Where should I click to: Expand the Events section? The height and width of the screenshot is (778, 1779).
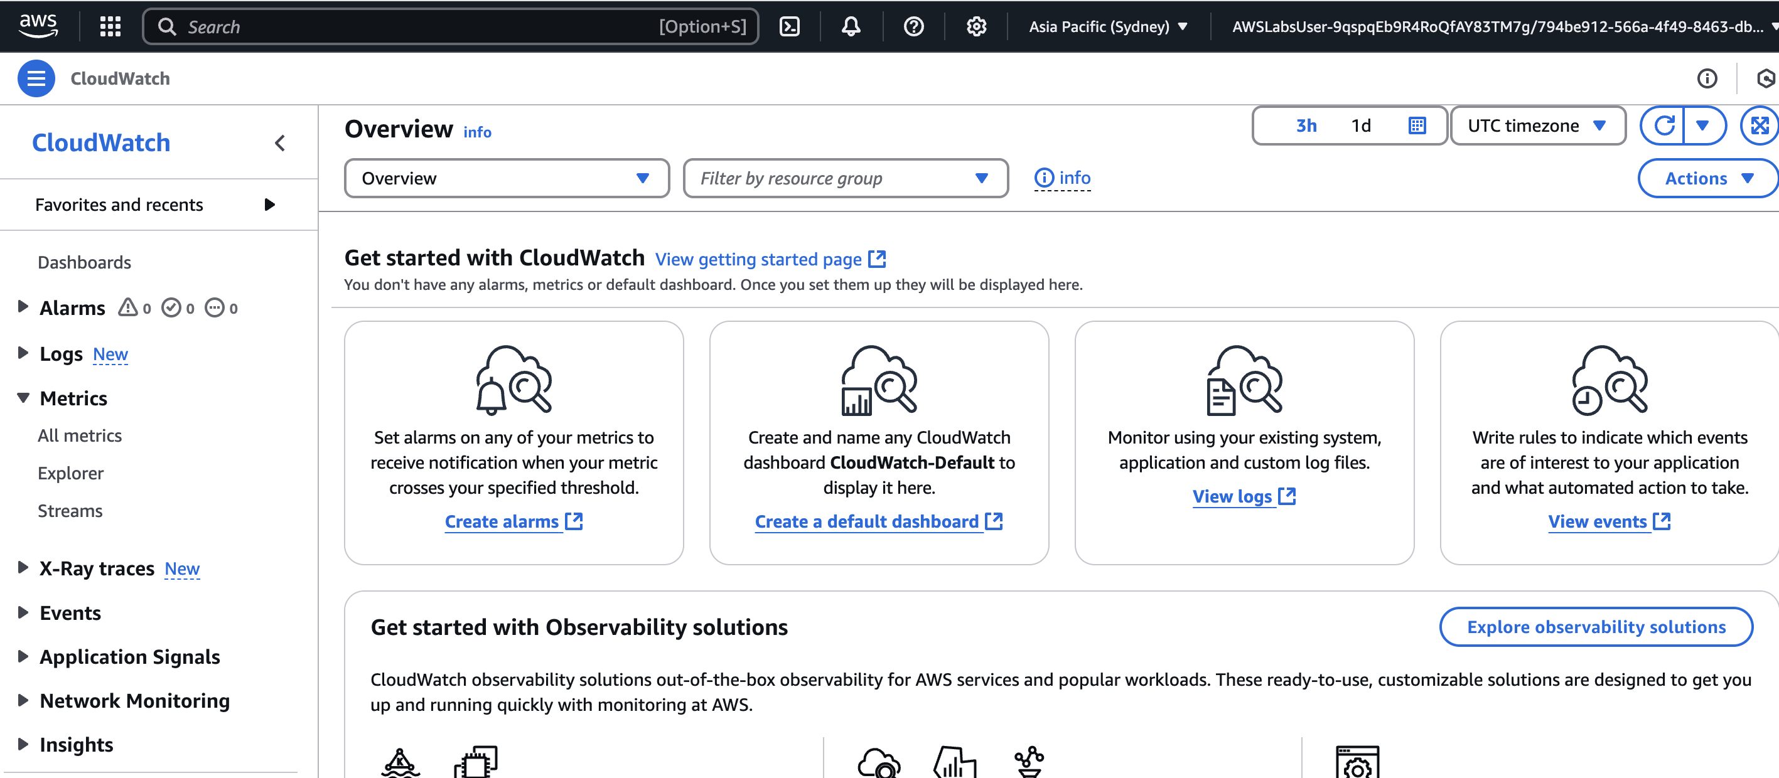click(x=23, y=612)
